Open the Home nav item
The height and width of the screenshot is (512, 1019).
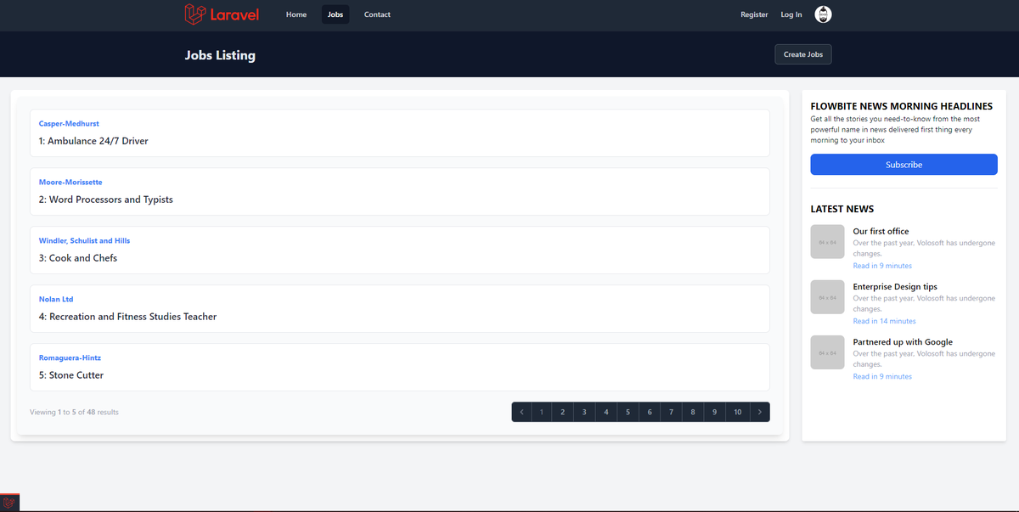(x=296, y=14)
